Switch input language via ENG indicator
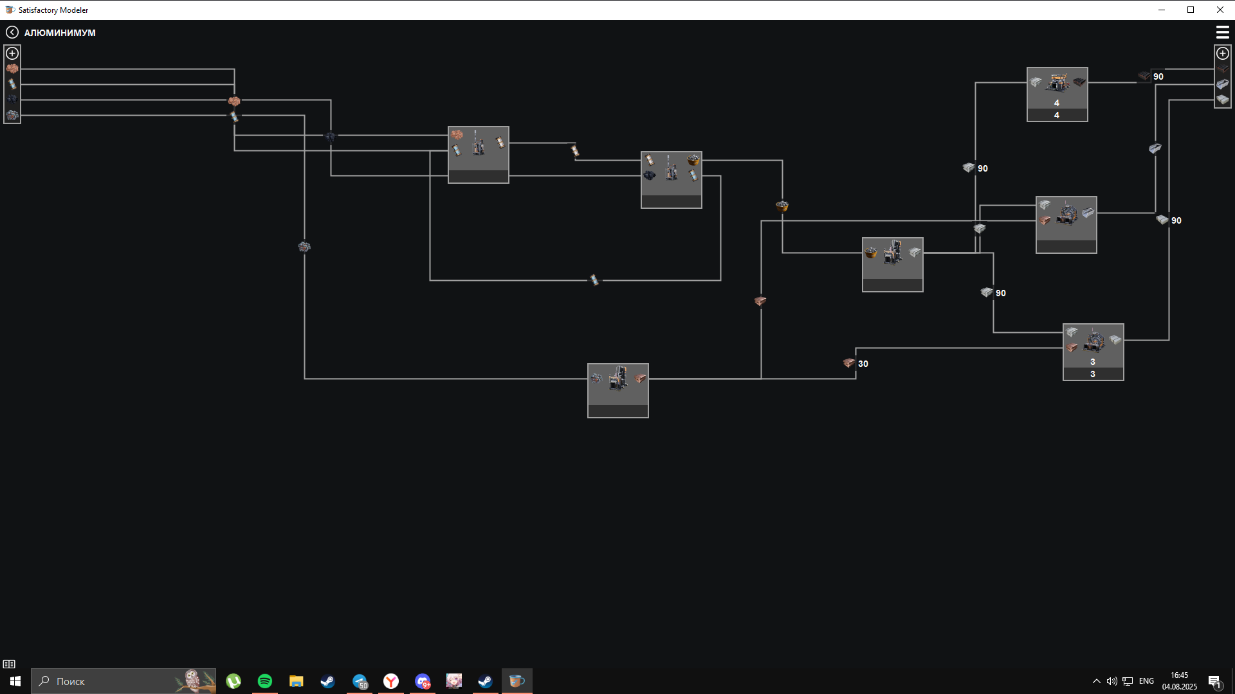Screen dimensions: 1235x694 (x=1146, y=681)
